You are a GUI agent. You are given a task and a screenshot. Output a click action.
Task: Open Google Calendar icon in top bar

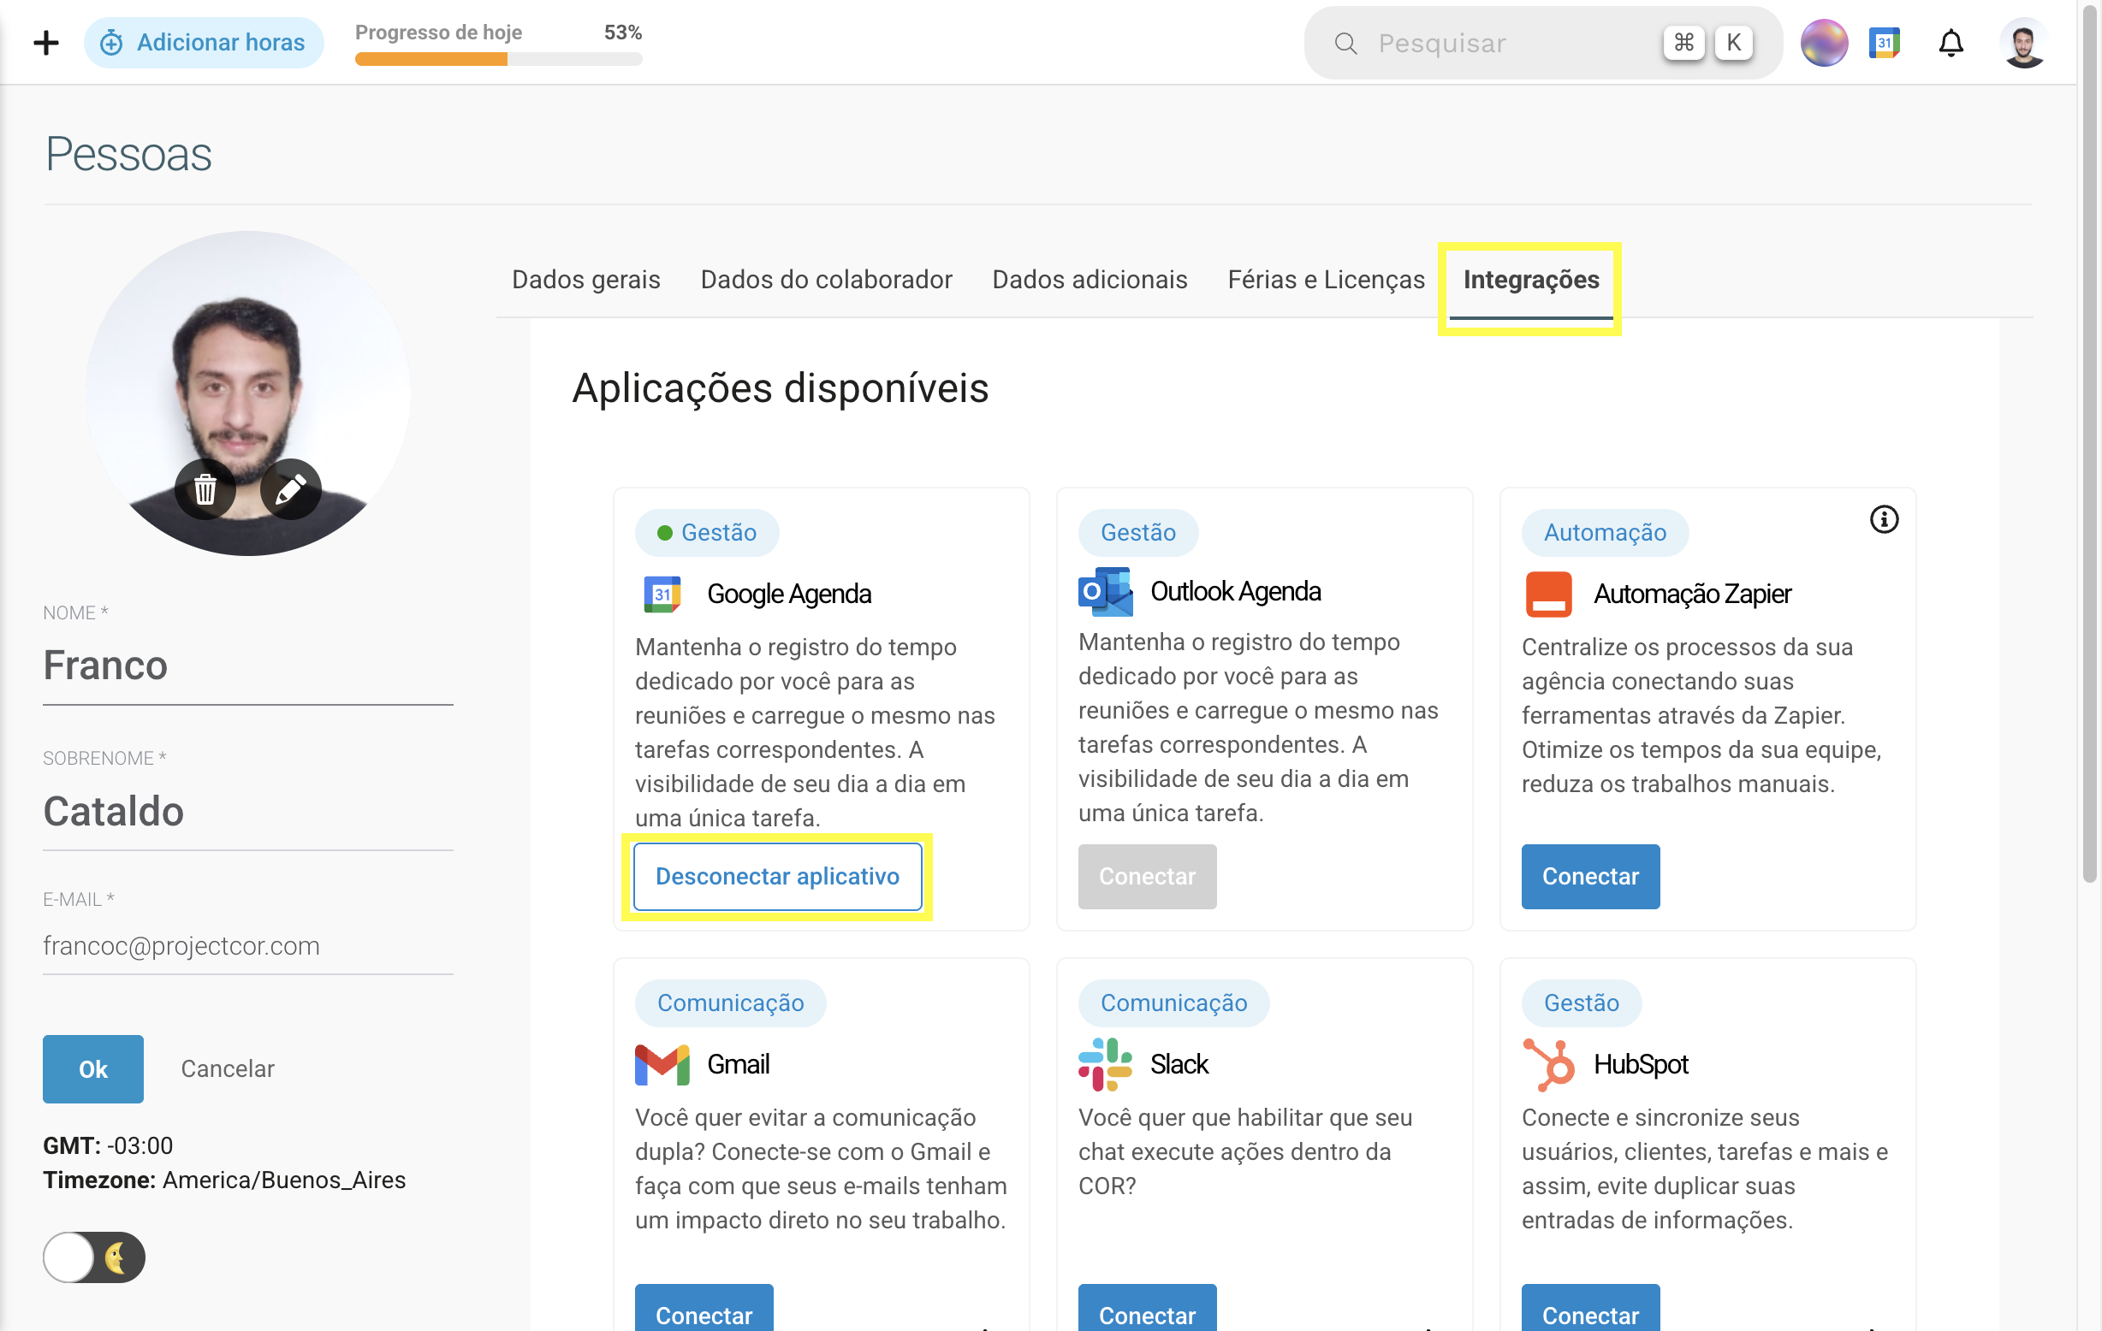(1884, 43)
